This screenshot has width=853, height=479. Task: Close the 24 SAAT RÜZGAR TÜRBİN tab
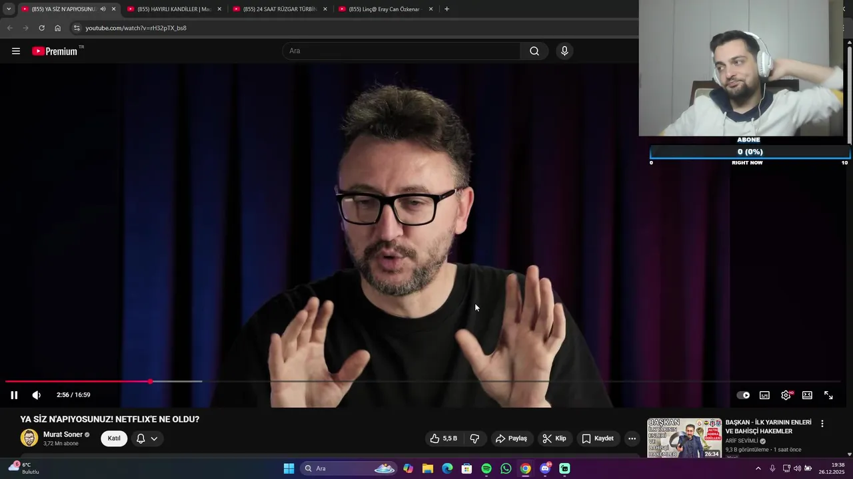325,9
